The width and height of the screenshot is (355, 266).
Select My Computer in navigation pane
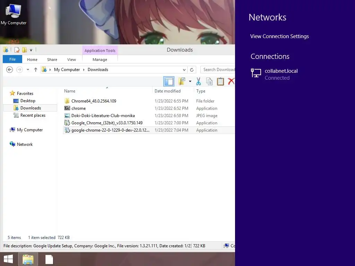coord(30,130)
